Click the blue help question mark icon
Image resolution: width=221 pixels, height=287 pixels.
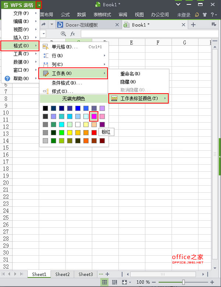pos(7,78)
